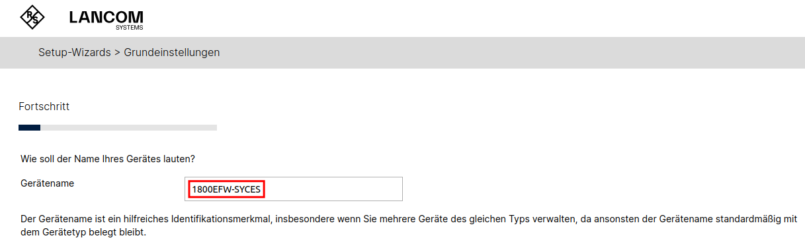
Task: Click the Gerätename label
Action: click(47, 183)
